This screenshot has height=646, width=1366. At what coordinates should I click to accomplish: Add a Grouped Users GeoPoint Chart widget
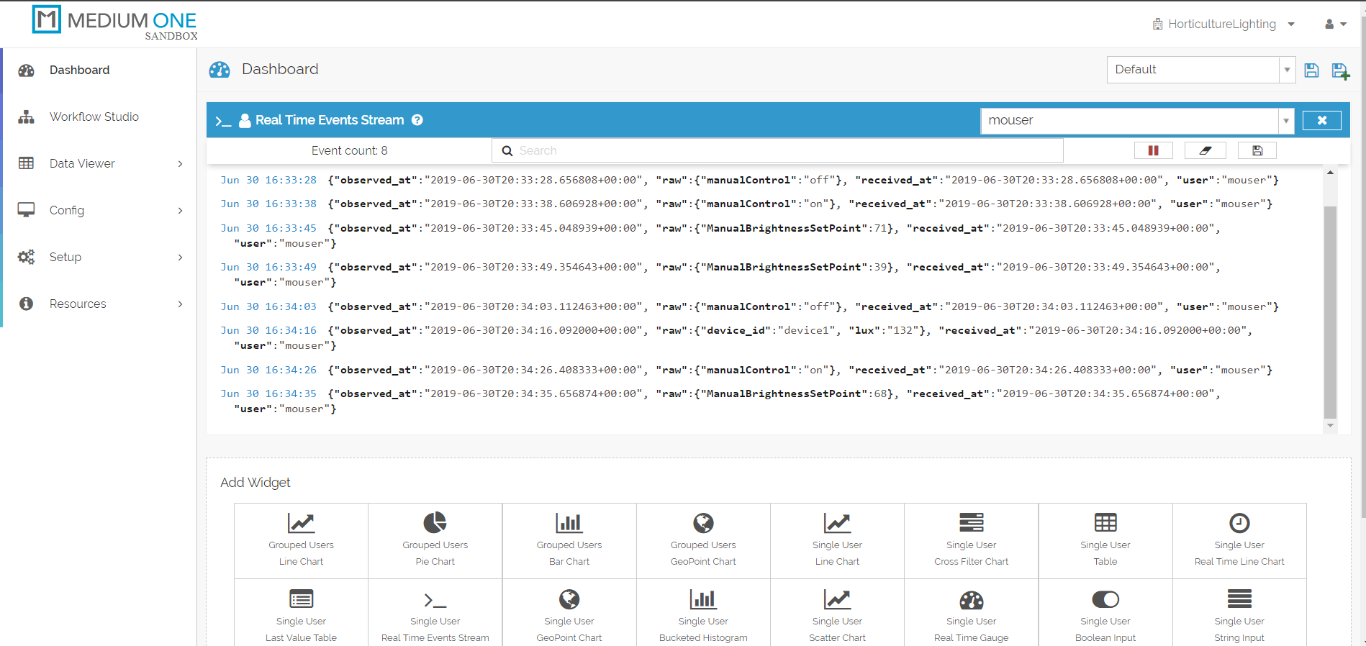(703, 540)
